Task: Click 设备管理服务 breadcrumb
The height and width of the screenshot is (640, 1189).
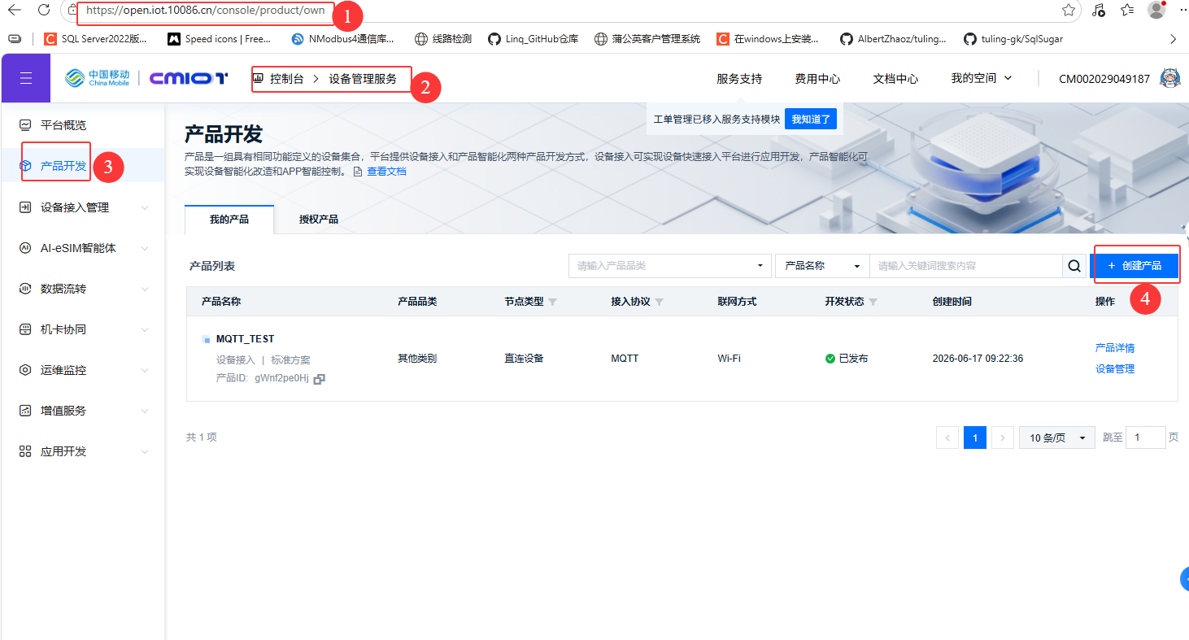Action: point(363,79)
